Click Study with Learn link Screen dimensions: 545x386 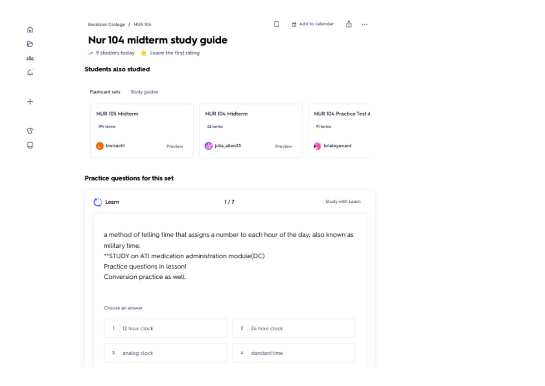(343, 201)
